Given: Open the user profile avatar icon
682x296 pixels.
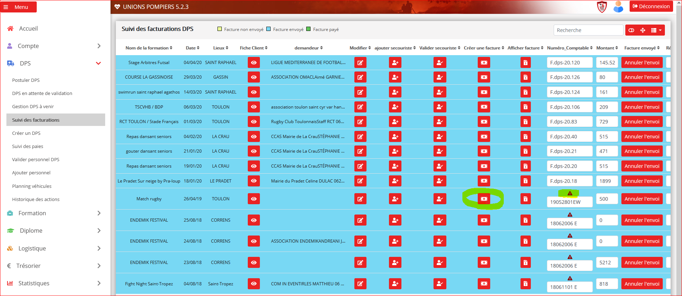Looking at the screenshot, I should point(618,6).
